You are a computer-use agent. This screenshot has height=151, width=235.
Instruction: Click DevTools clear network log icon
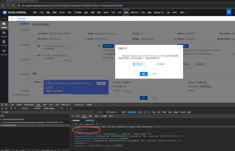(6, 108)
